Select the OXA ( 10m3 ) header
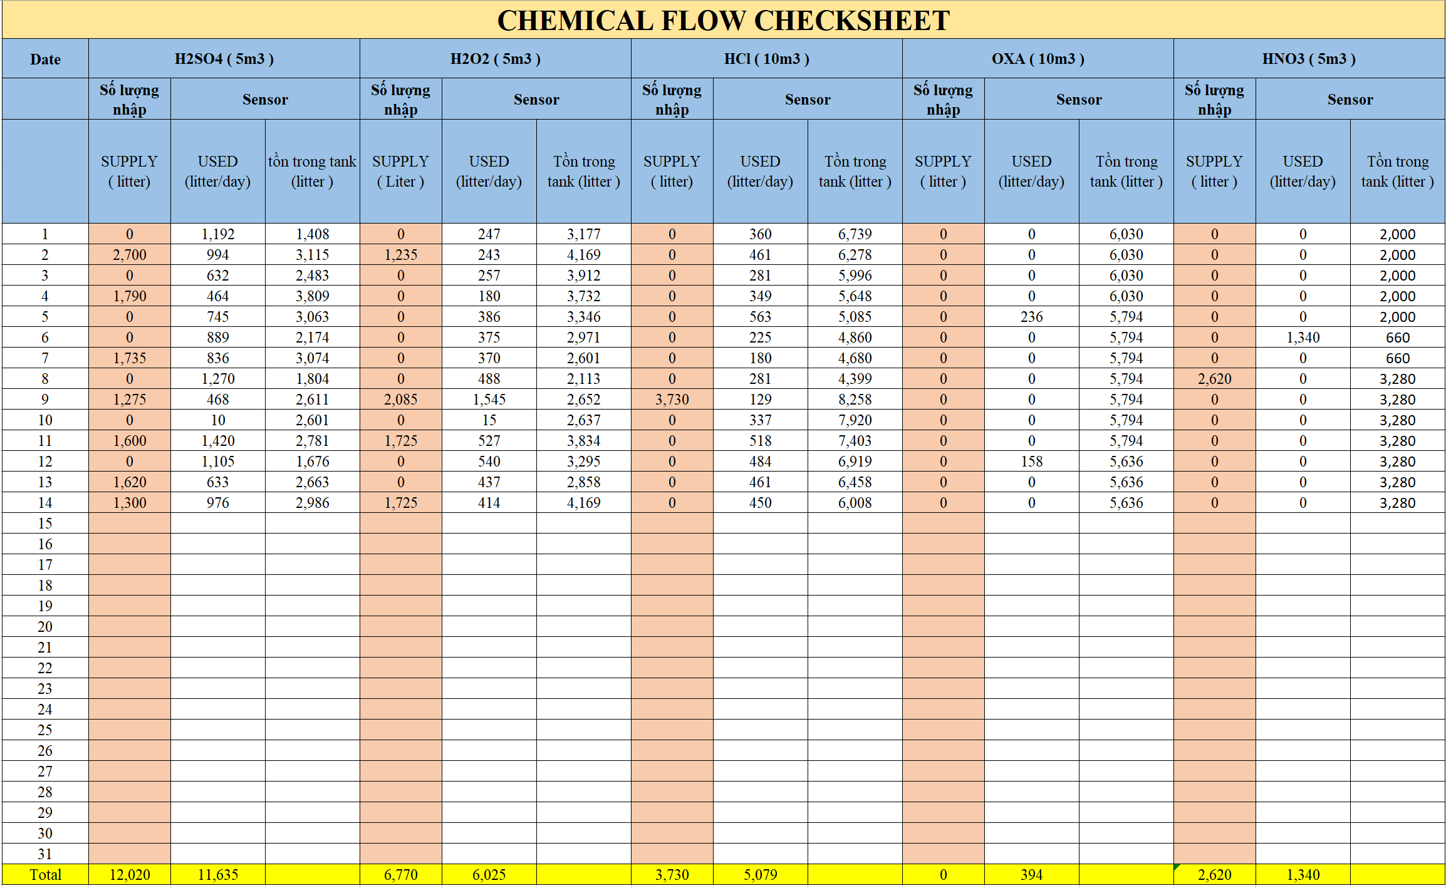Viewport: 1446px width, 888px height. [x=1038, y=59]
